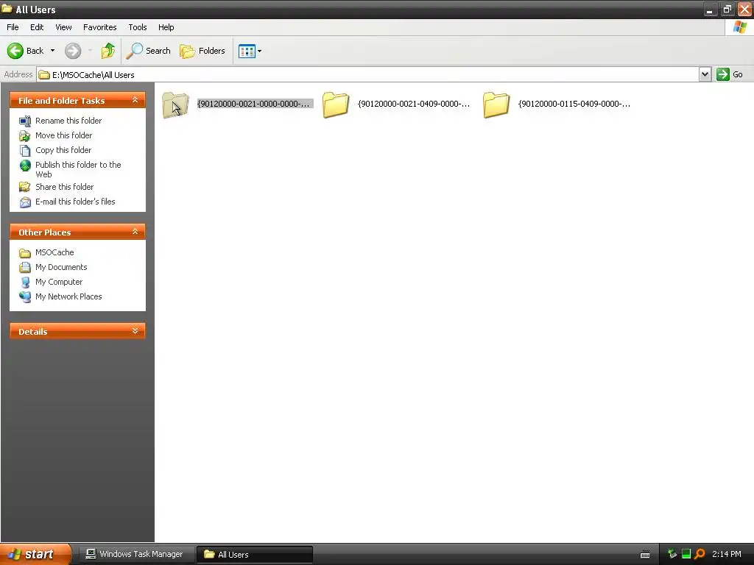Click the All Users title bar folder icon
The image size is (754, 565).
coord(7,9)
